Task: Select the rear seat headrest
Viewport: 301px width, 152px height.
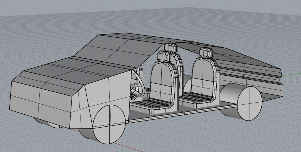Action: (x=206, y=52)
